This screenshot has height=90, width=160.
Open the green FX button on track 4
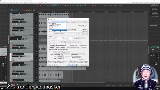coord(24,74)
